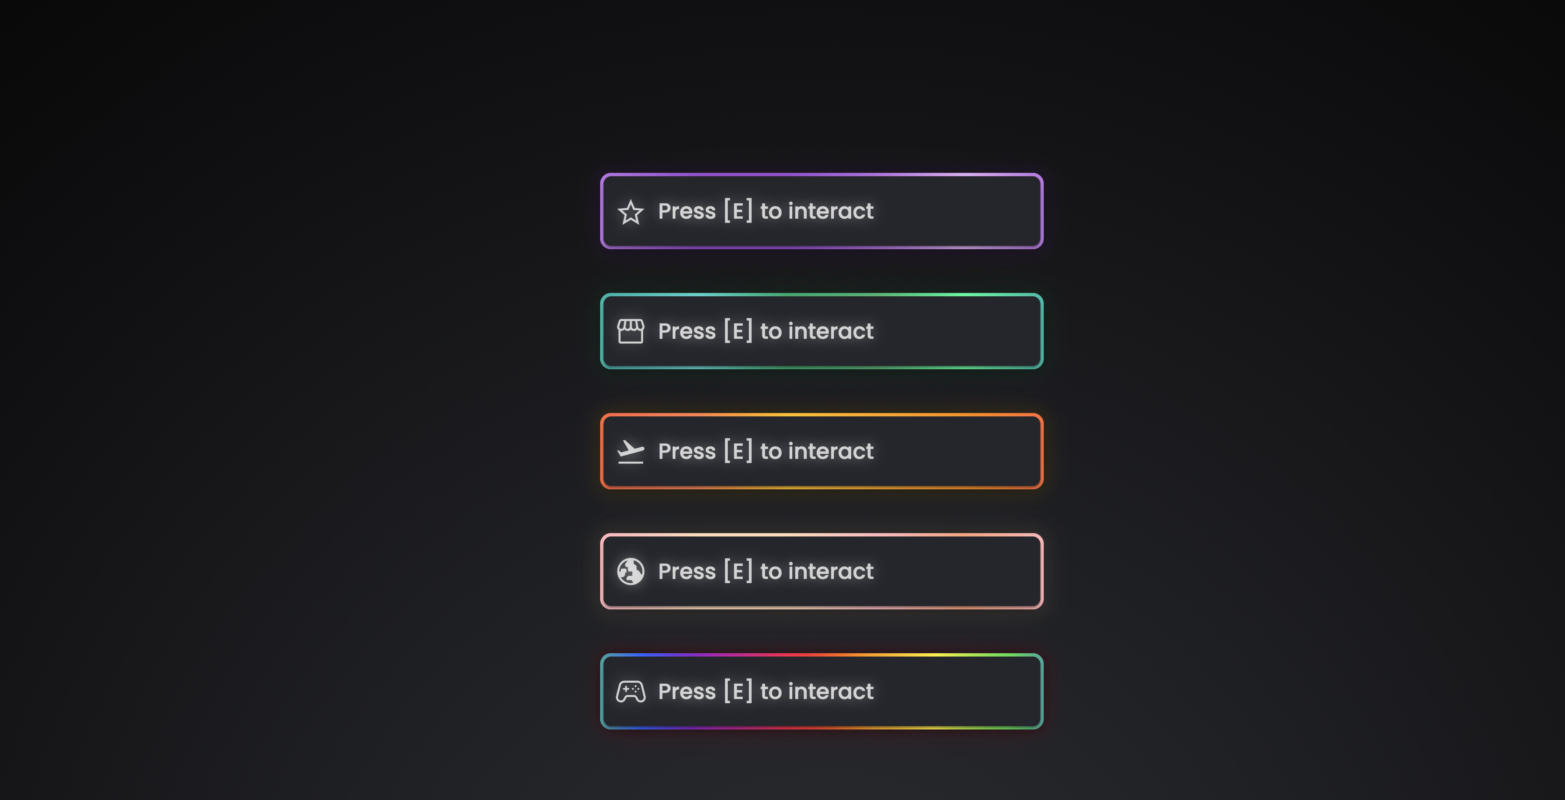Click the star icon in the purple button

click(x=631, y=212)
